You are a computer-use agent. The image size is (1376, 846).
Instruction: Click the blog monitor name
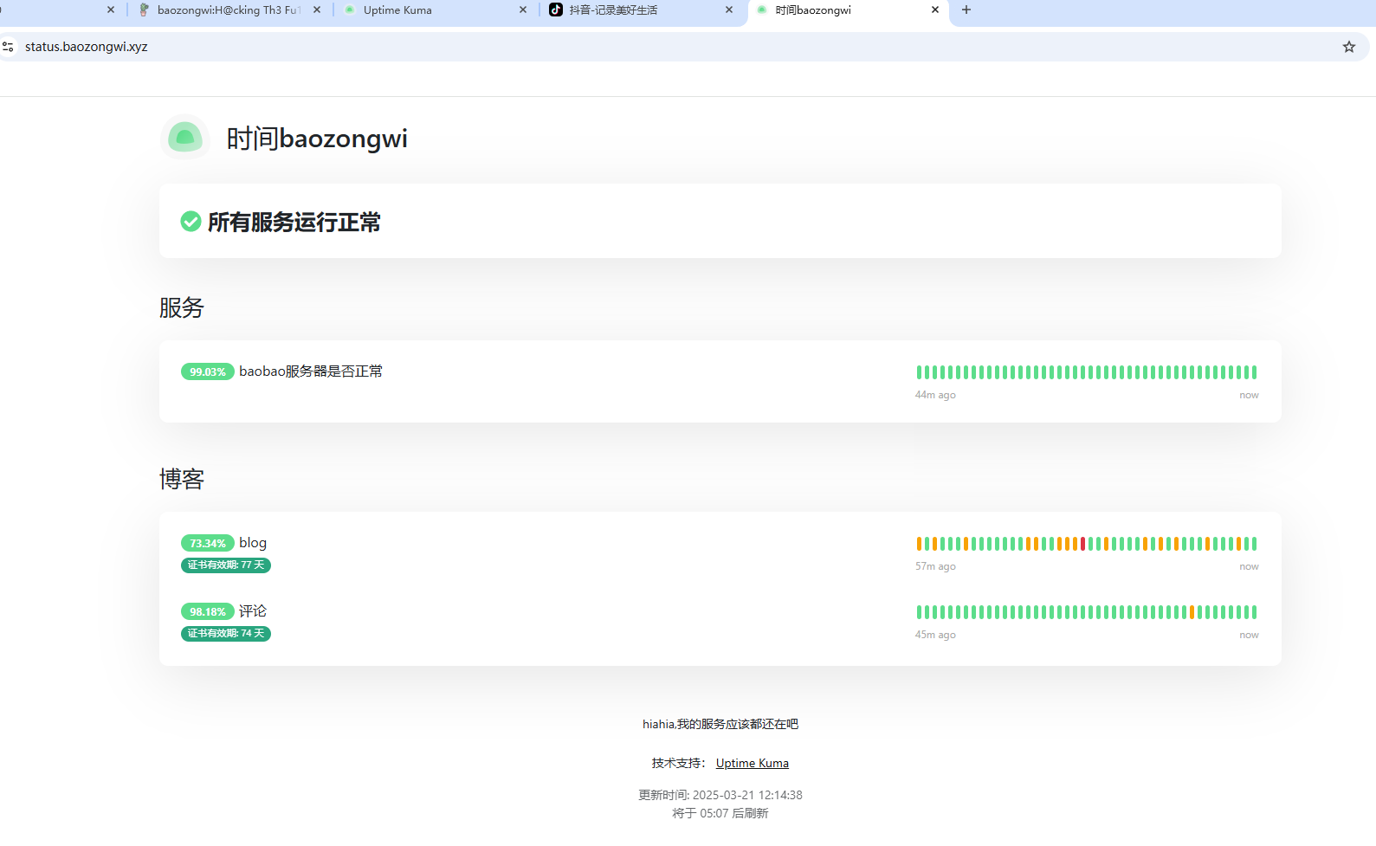point(253,543)
